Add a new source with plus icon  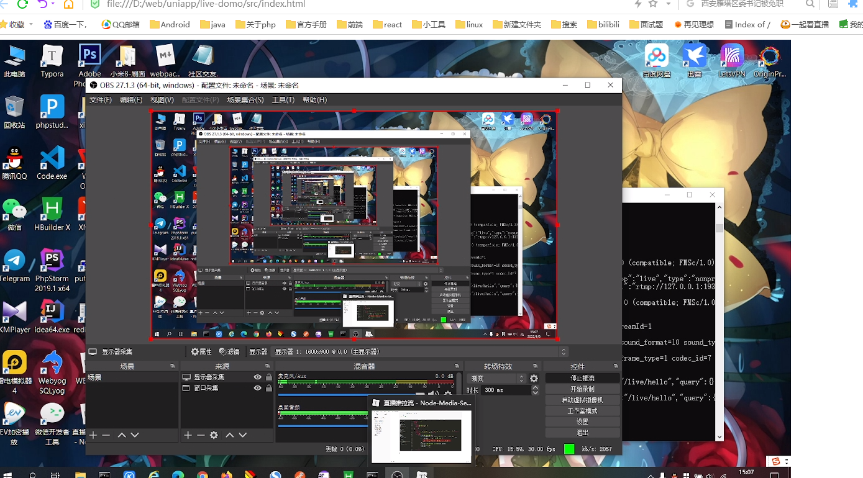(x=188, y=435)
